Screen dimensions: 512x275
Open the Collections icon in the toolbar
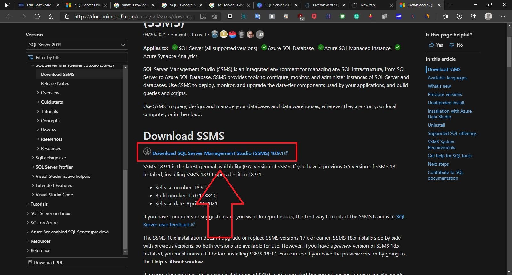[474, 16]
